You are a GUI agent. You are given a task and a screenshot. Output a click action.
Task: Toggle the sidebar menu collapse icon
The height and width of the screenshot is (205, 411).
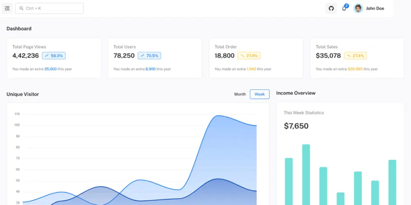pos(7,8)
